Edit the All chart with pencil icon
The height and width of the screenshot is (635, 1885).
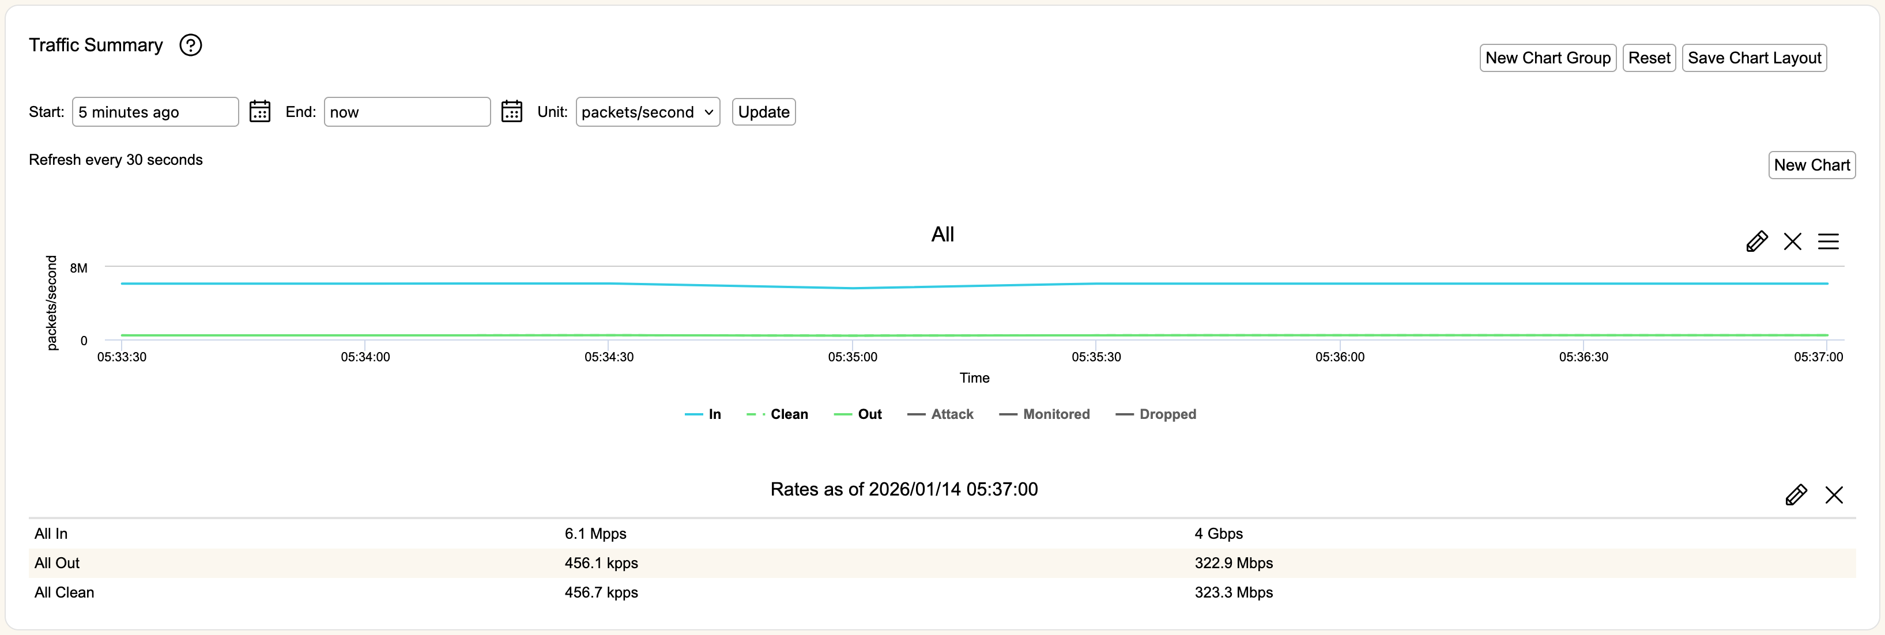point(1757,241)
